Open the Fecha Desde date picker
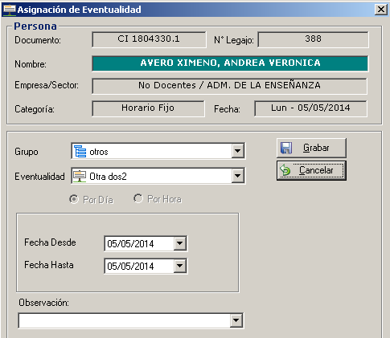Image resolution: width=390 pixels, height=338 pixels. pos(179,243)
